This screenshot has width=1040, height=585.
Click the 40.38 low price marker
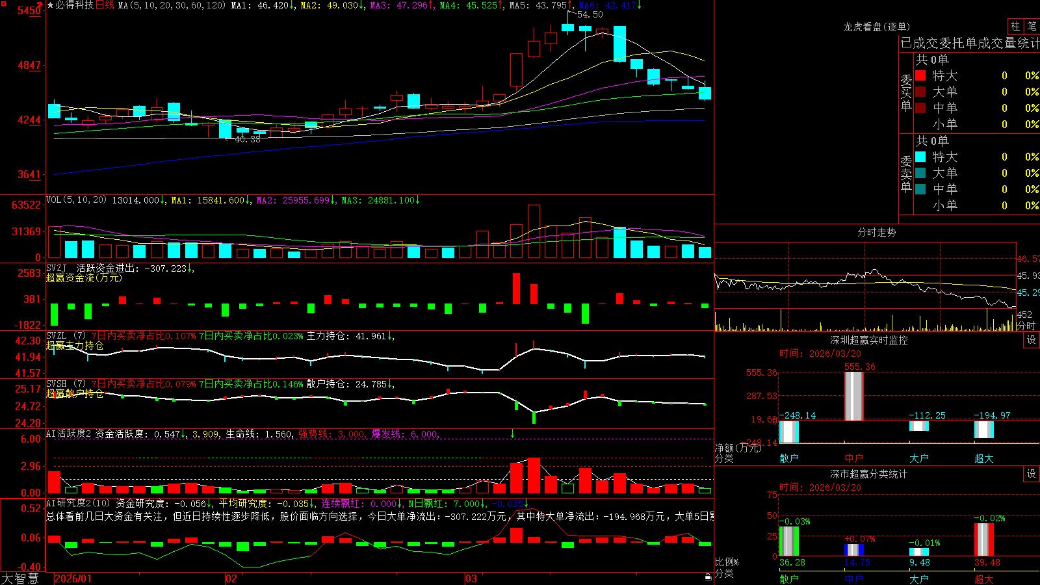[x=247, y=139]
